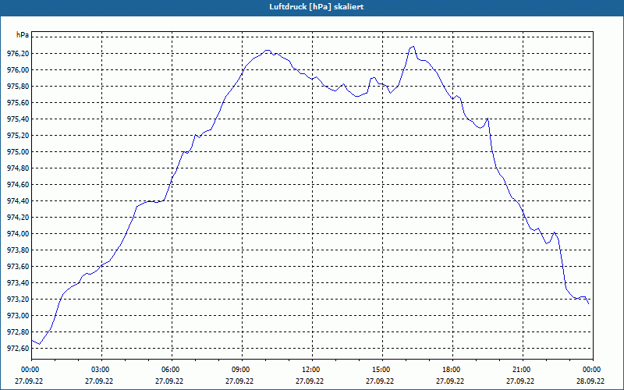This screenshot has height=390, width=624.
Task: Select the 21:00 time axis label
Action: pos(523,370)
